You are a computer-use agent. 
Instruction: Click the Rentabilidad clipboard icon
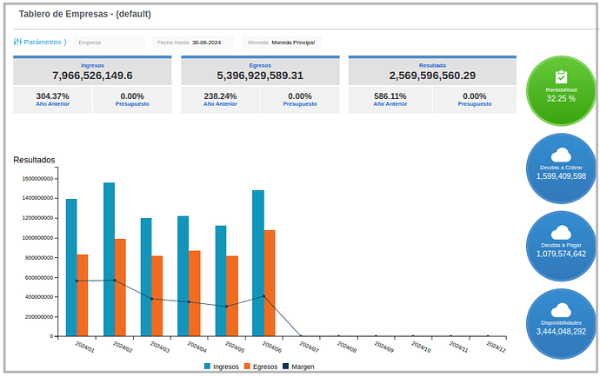pyautogui.click(x=561, y=76)
